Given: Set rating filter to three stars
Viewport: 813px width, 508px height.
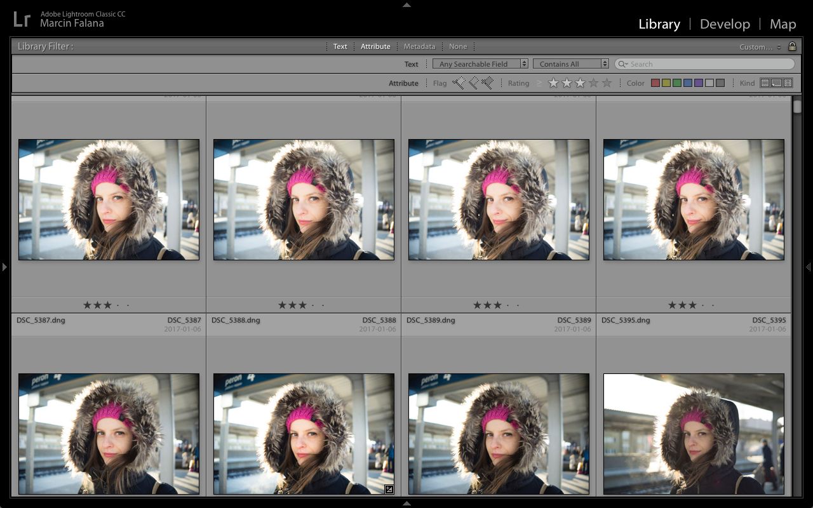Looking at the screenshot, I should point(580,83).
